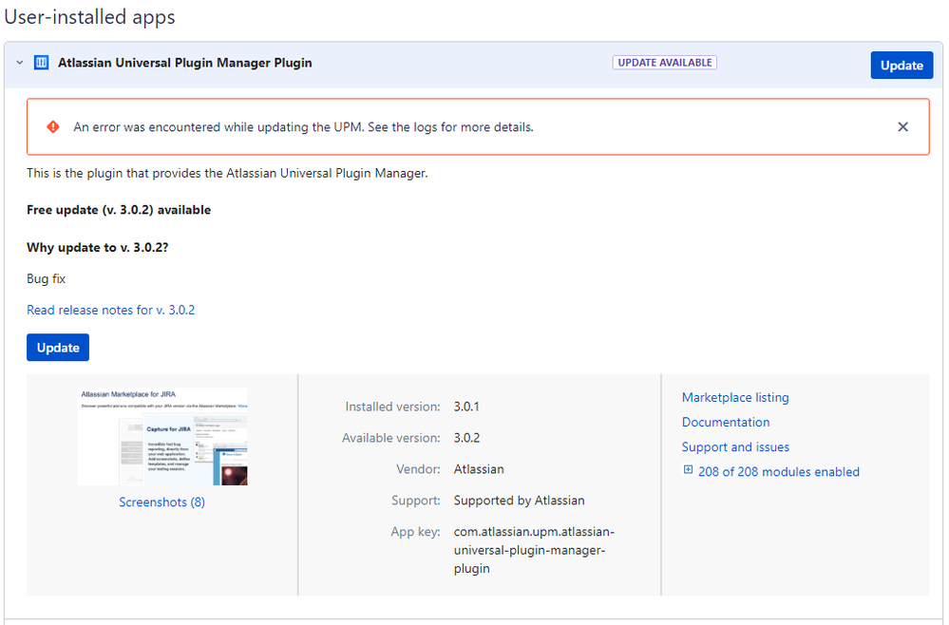The width and height of the screenshot is (949, 625).
Task: Collapse the Atlassian Universal Plugin Manager row
Action: tap(19, 63)
